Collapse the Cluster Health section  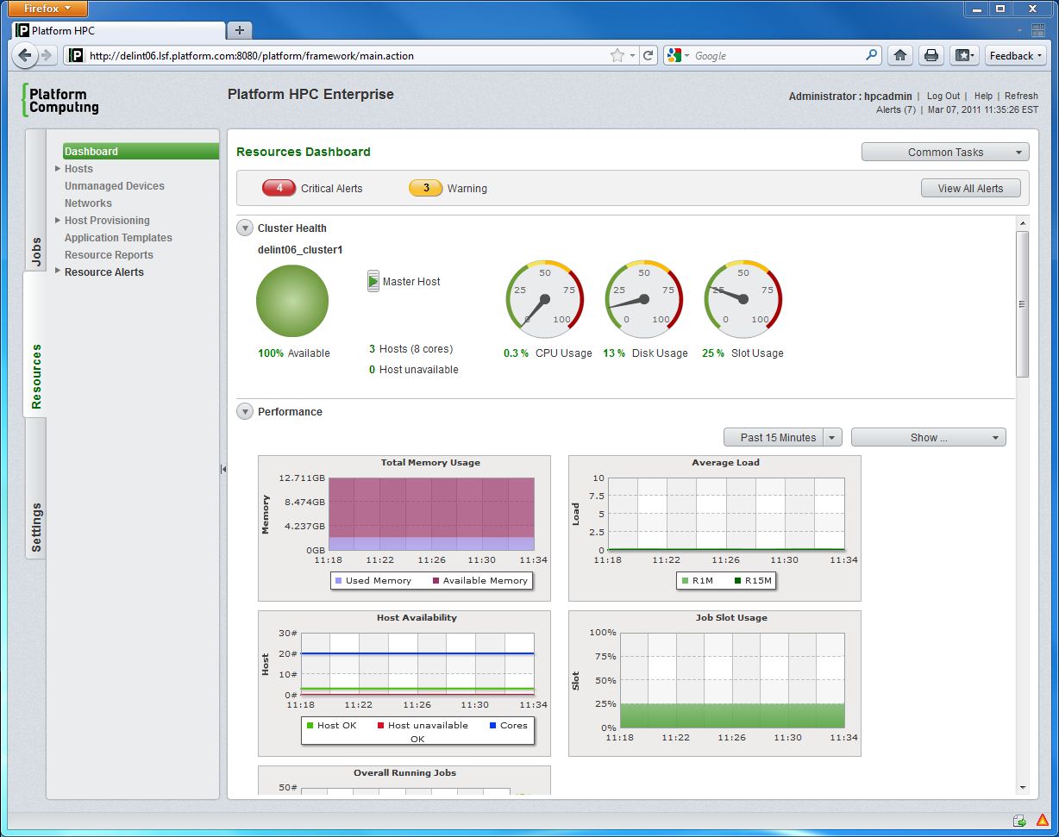(244, 228)
